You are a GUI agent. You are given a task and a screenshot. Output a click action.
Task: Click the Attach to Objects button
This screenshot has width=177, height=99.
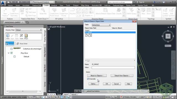(x=97, y=76)
